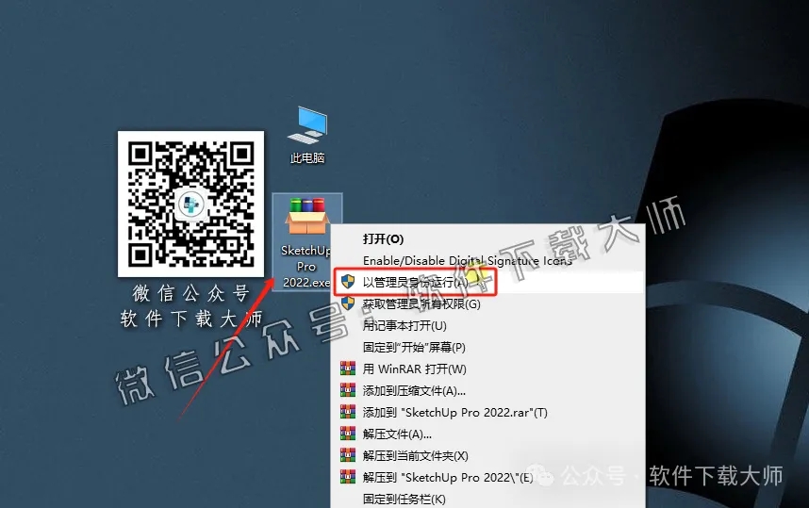
Task: Click the WinRAR icon beside 用 WinRAR 打开
Action: (x=348, y=369)
